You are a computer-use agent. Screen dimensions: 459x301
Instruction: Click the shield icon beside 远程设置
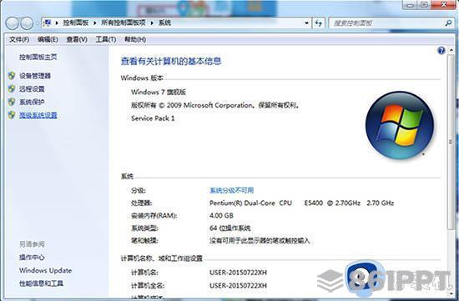pos(12,88)
